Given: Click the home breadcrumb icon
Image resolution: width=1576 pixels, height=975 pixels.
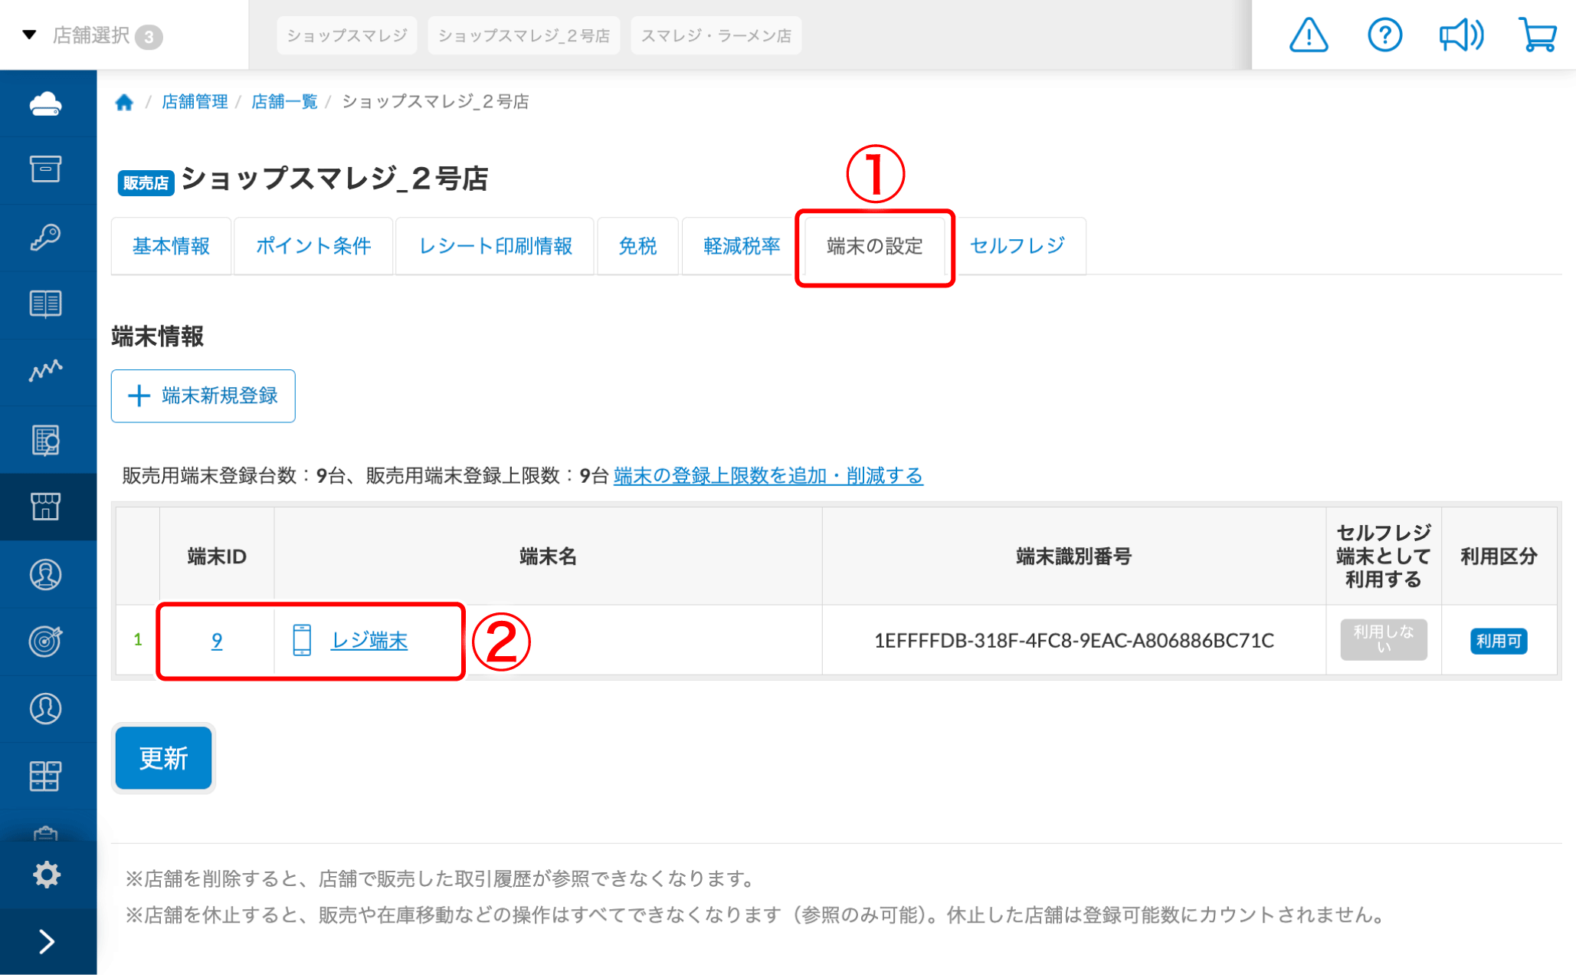Looking at the screenshot, I should point(124,102).
